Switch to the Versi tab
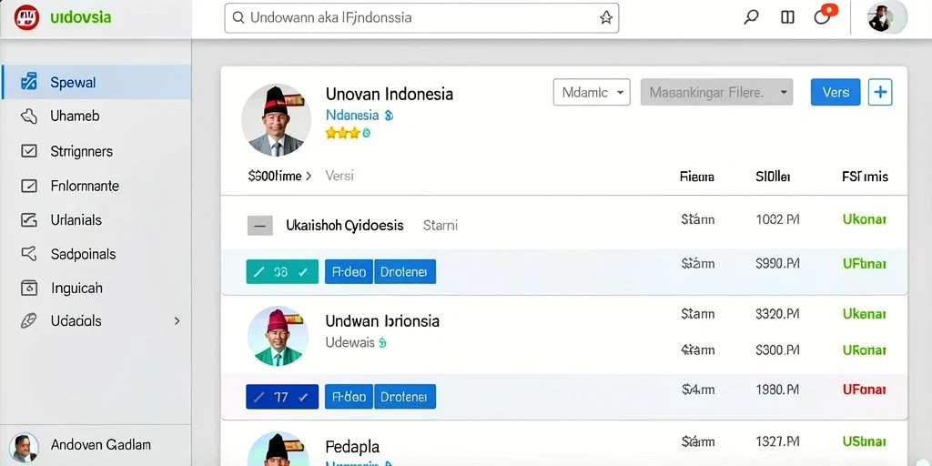Screen dimensions: 932x466 click(x=339, y=176)
